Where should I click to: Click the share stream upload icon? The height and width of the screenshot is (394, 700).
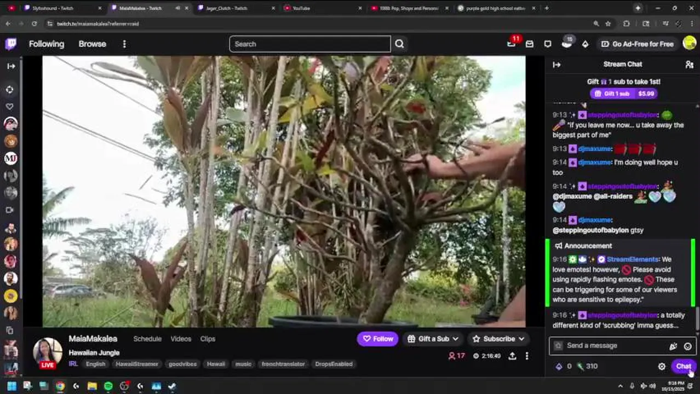point(512,356)
